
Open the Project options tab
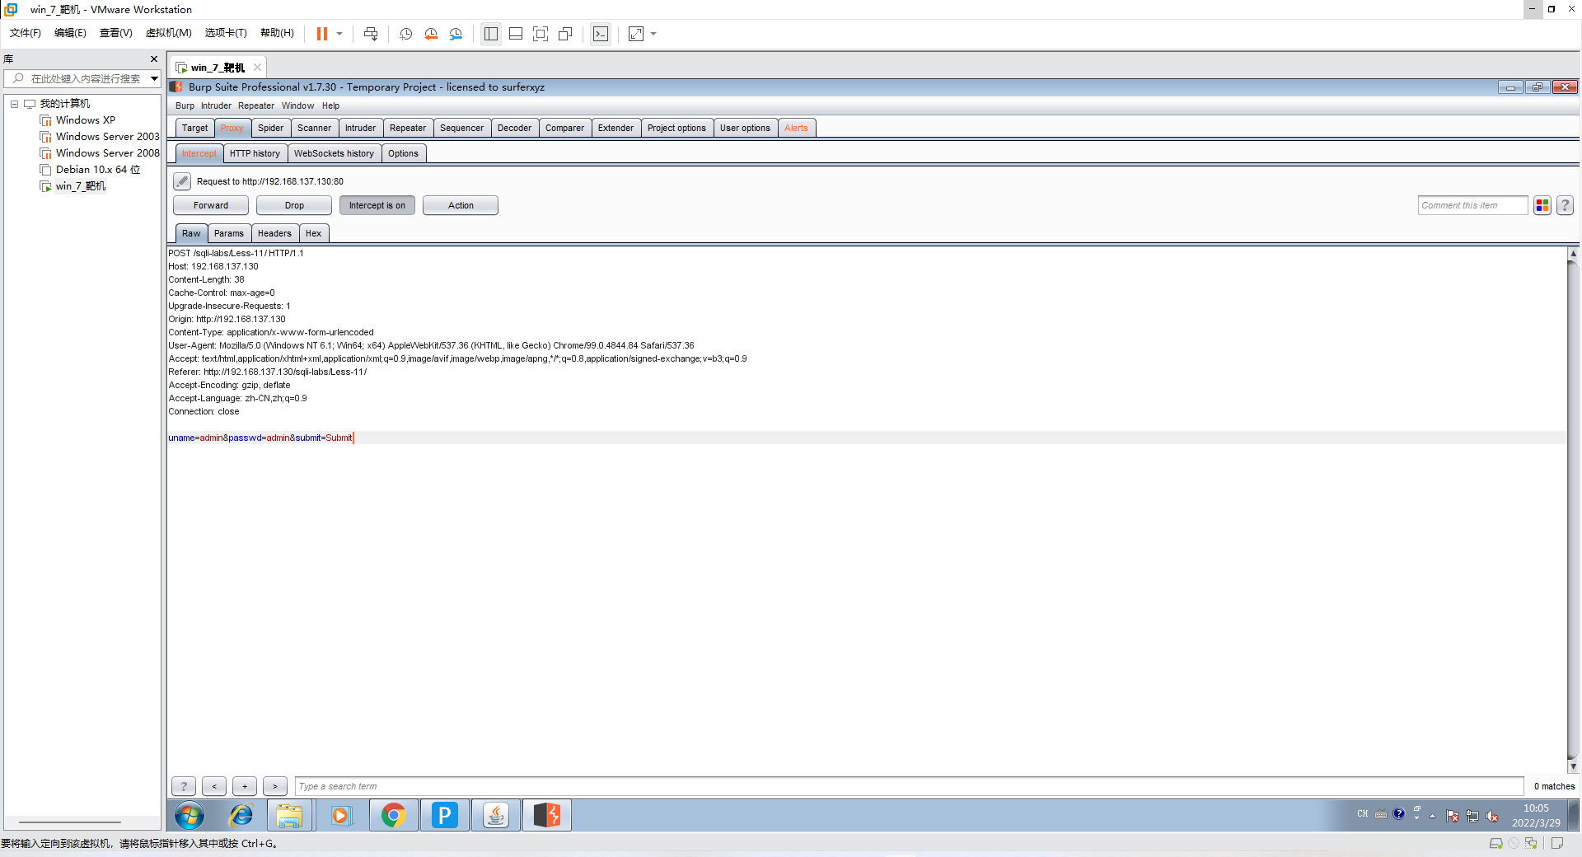(x=676, y=128)
